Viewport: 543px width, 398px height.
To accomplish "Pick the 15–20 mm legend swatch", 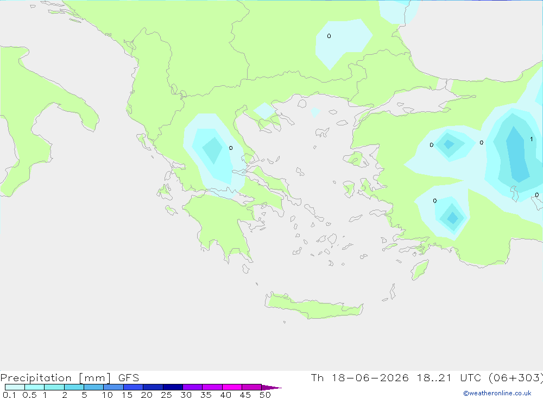I will (x=134, y=387).
